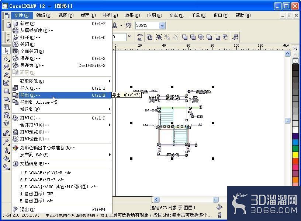Open the 窗口 menu
Image resolution: width=301 pixels, height=221 pixels.
[221, 15]
